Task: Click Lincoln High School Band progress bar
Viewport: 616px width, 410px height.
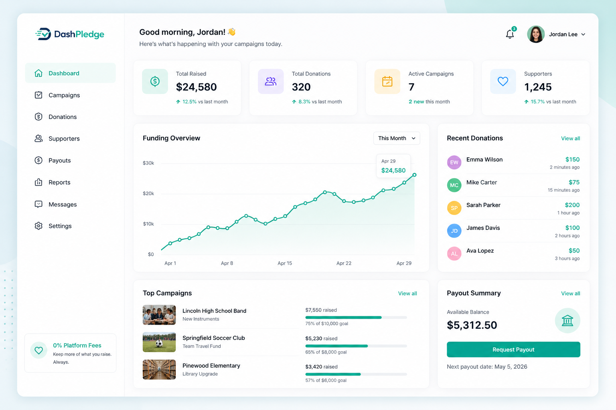Action: (356, 318)
